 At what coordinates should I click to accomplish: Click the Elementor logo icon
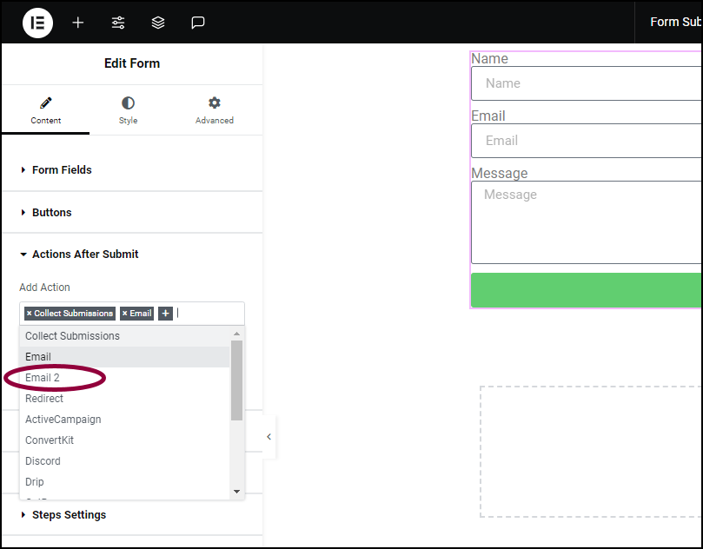coord(37,23)
